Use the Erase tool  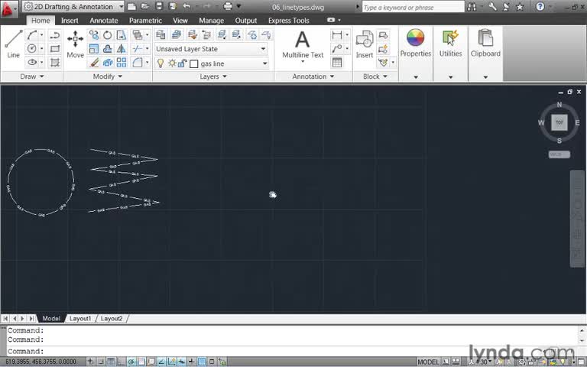click(x=94, y=62)
